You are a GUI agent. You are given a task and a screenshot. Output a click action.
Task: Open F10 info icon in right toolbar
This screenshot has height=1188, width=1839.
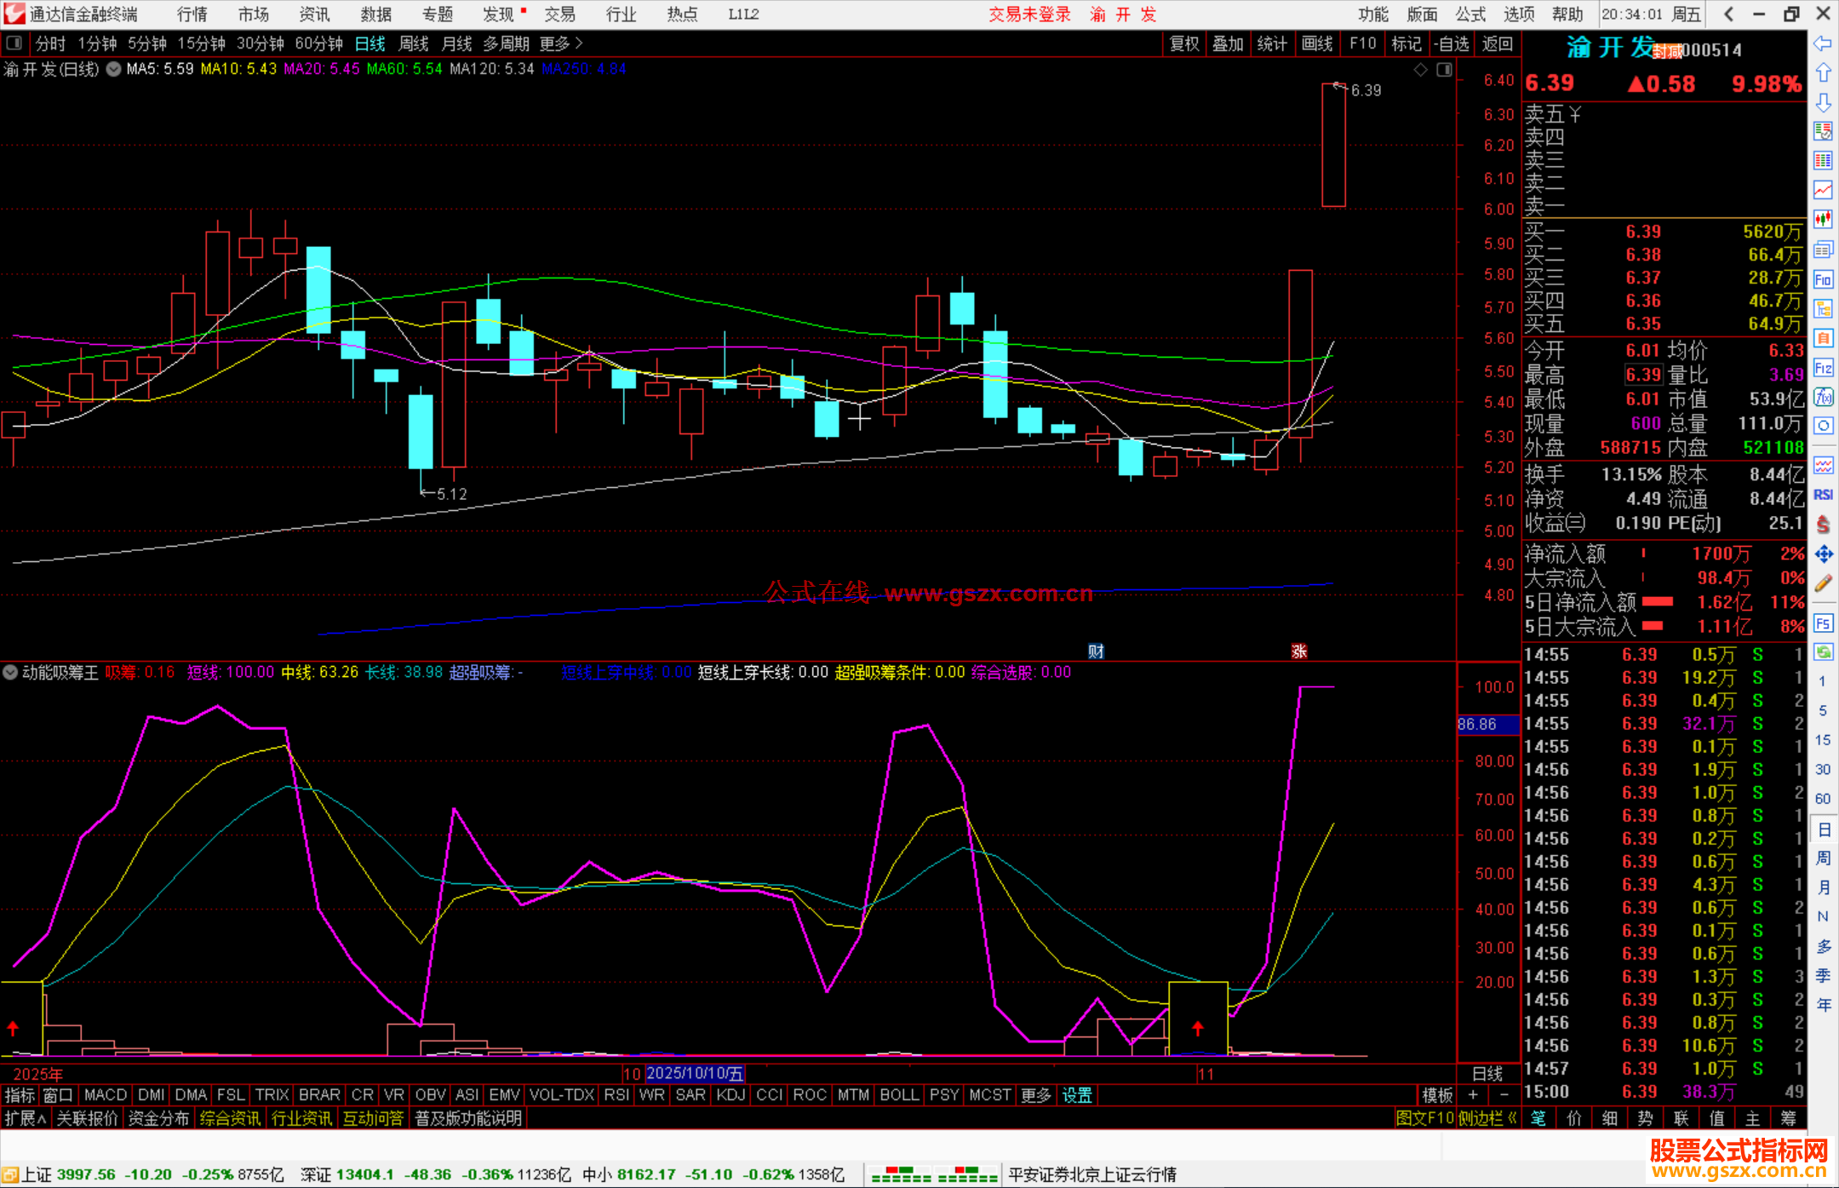(x=1823, y=279)
